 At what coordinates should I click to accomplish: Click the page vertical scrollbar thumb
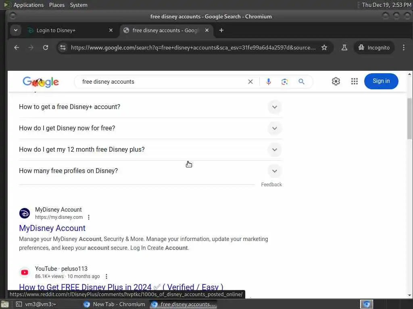[410, 119]
